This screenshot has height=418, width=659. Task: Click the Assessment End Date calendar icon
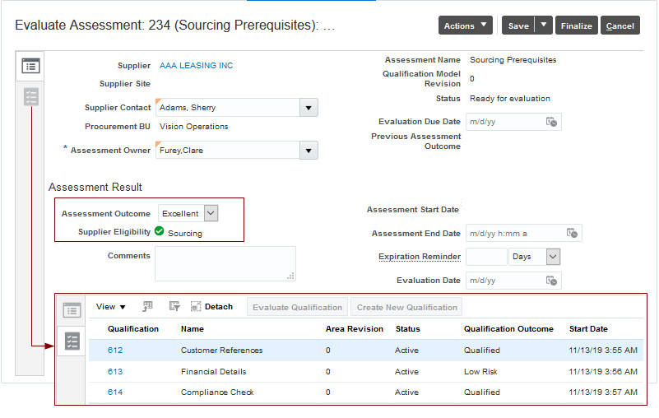tap(573, 233)
